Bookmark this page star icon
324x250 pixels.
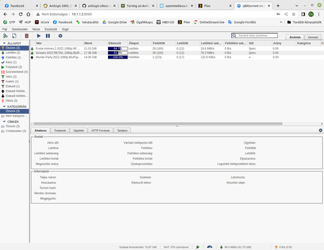pos(294,14)
